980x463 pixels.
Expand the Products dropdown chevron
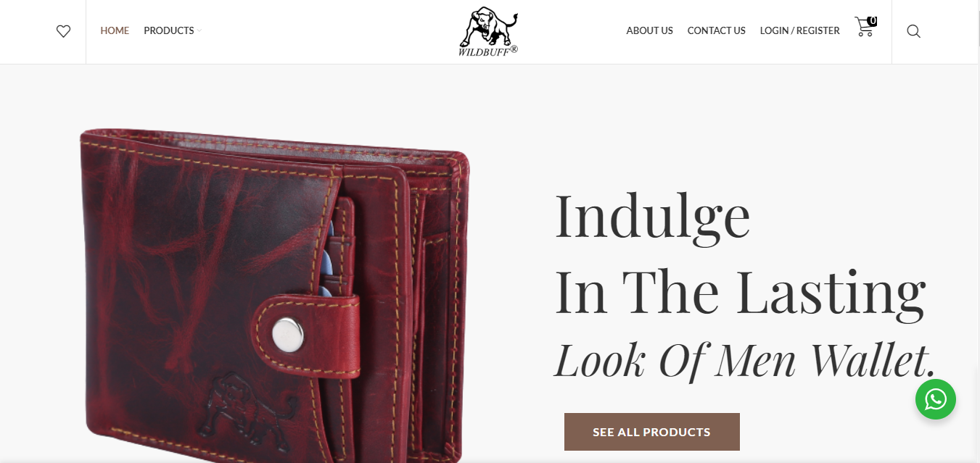coord(199,31)
